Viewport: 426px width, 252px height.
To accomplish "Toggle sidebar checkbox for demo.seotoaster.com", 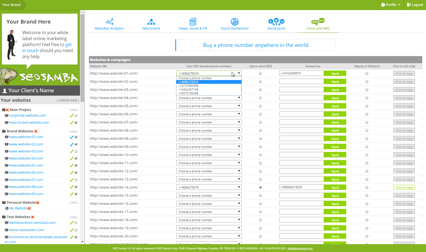I will coord(76,230).
